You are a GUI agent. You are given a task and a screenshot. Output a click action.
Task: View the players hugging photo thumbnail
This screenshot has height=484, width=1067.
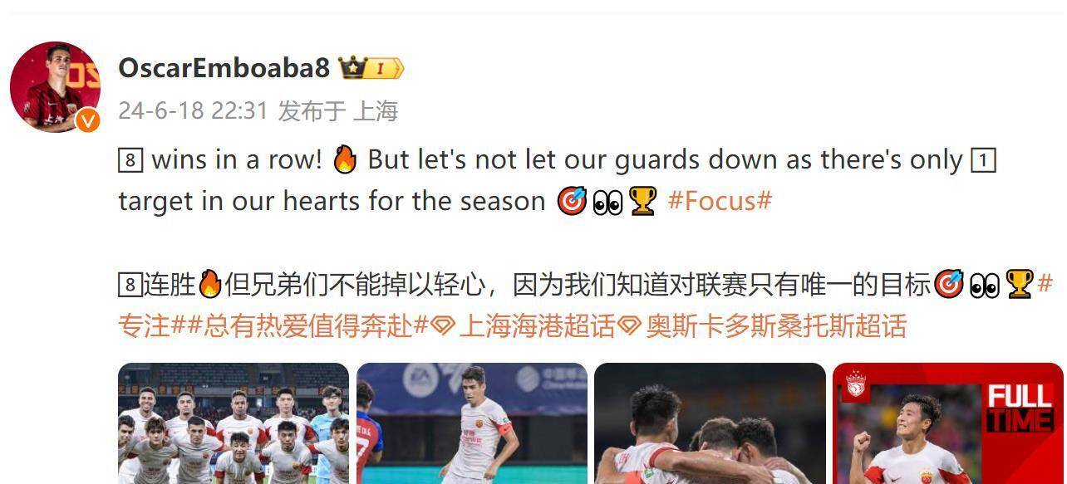710,423
